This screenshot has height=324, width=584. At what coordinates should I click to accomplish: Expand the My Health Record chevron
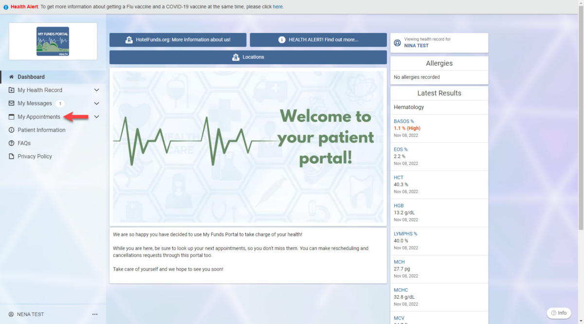(96, 90)
